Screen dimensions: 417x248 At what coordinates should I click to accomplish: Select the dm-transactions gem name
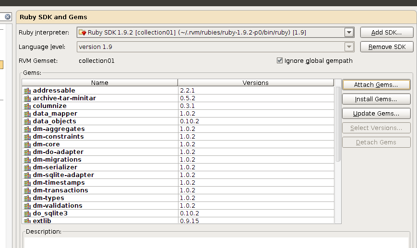60,190
